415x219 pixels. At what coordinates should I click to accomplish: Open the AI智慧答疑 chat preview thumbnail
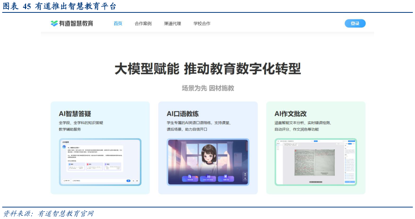100,162
